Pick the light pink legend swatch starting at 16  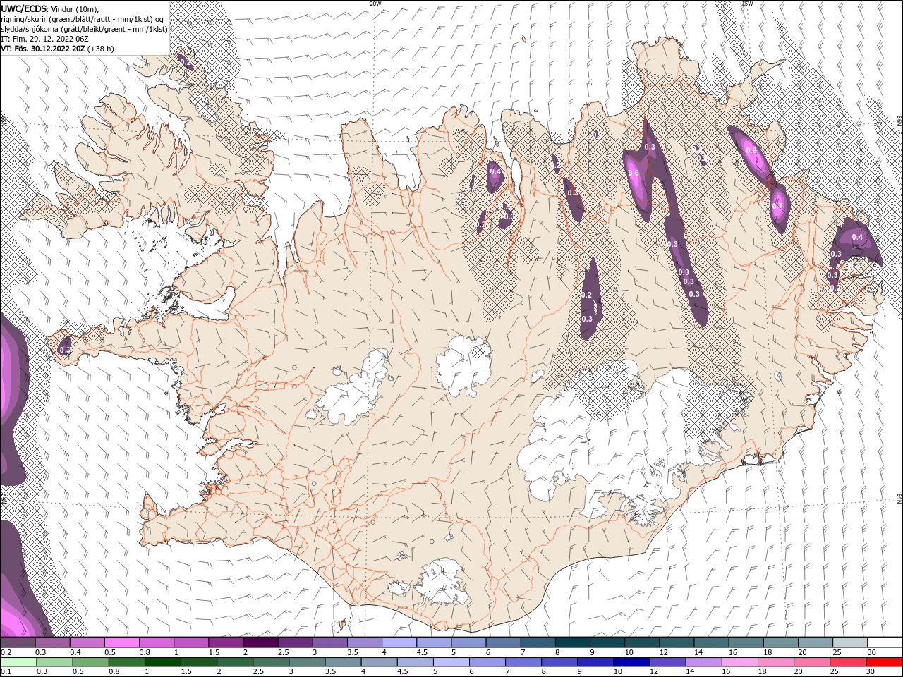pos(739,662)
